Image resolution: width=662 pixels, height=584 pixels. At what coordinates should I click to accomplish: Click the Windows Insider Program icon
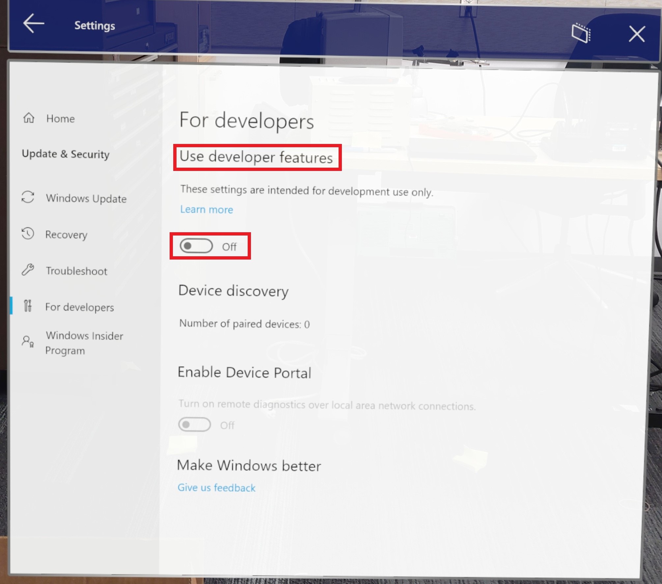point(31,343)
